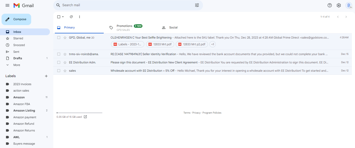Click the search magnifier icon
355x148 pixels.
(58, 5)
